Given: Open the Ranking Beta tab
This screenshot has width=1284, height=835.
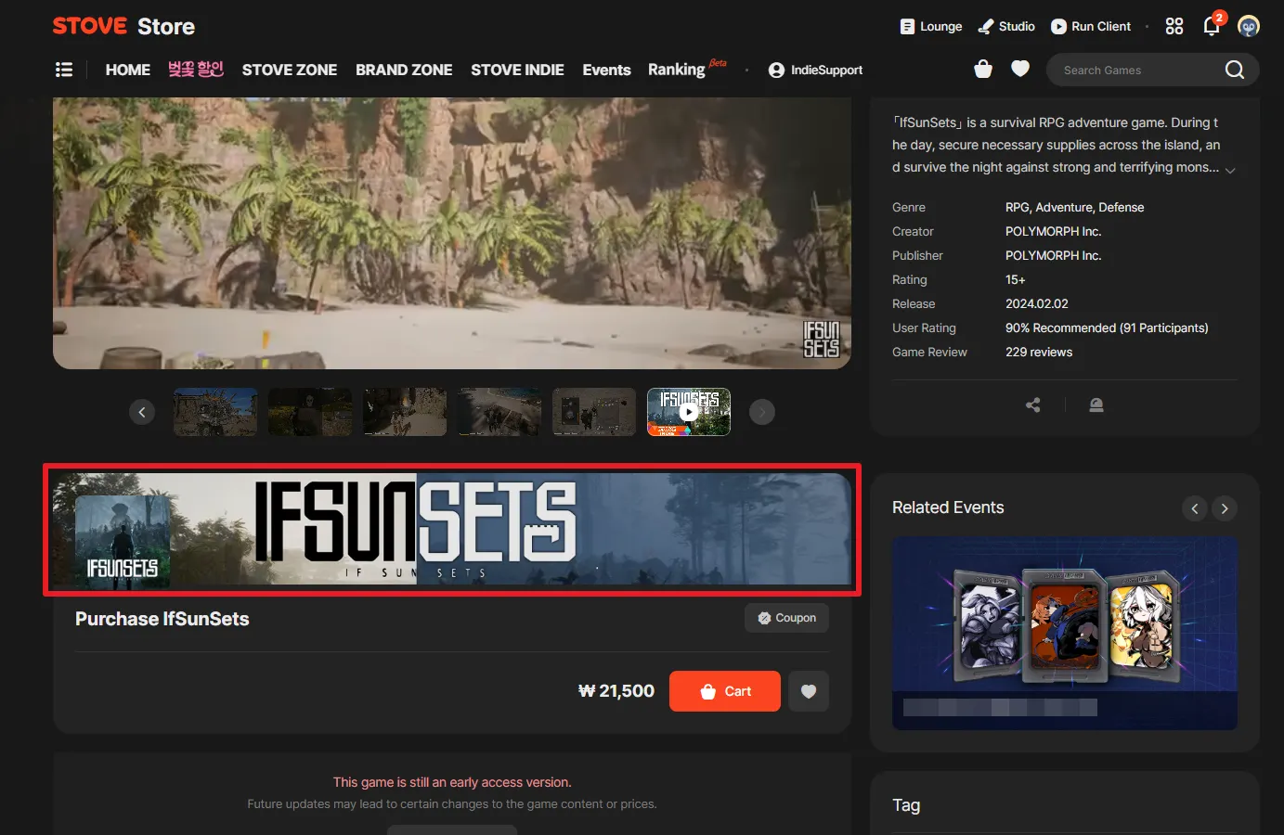Looking at the screenshot, I should tap(687, 70).
